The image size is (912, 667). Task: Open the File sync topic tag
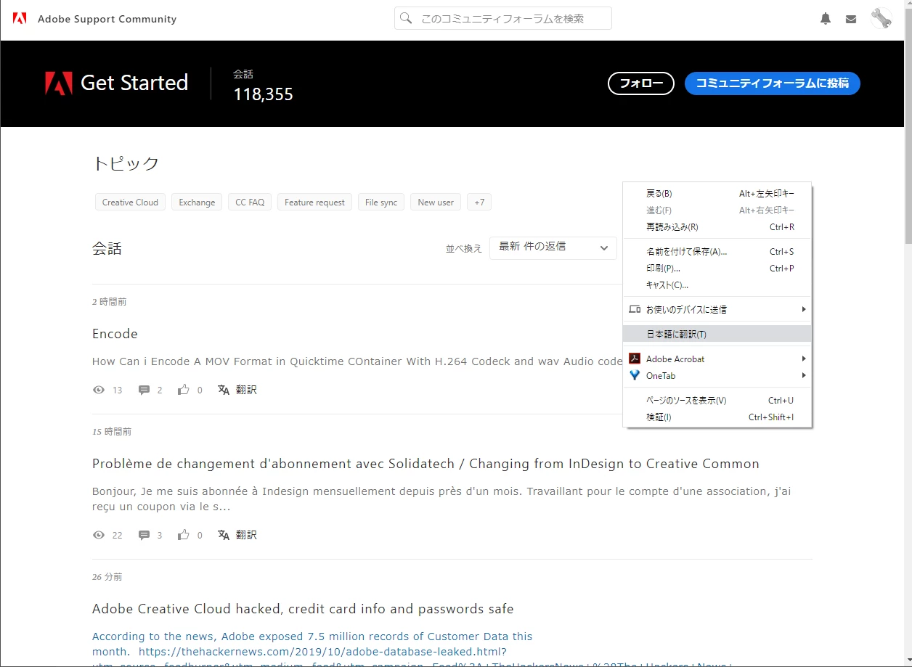pos(381,202)
